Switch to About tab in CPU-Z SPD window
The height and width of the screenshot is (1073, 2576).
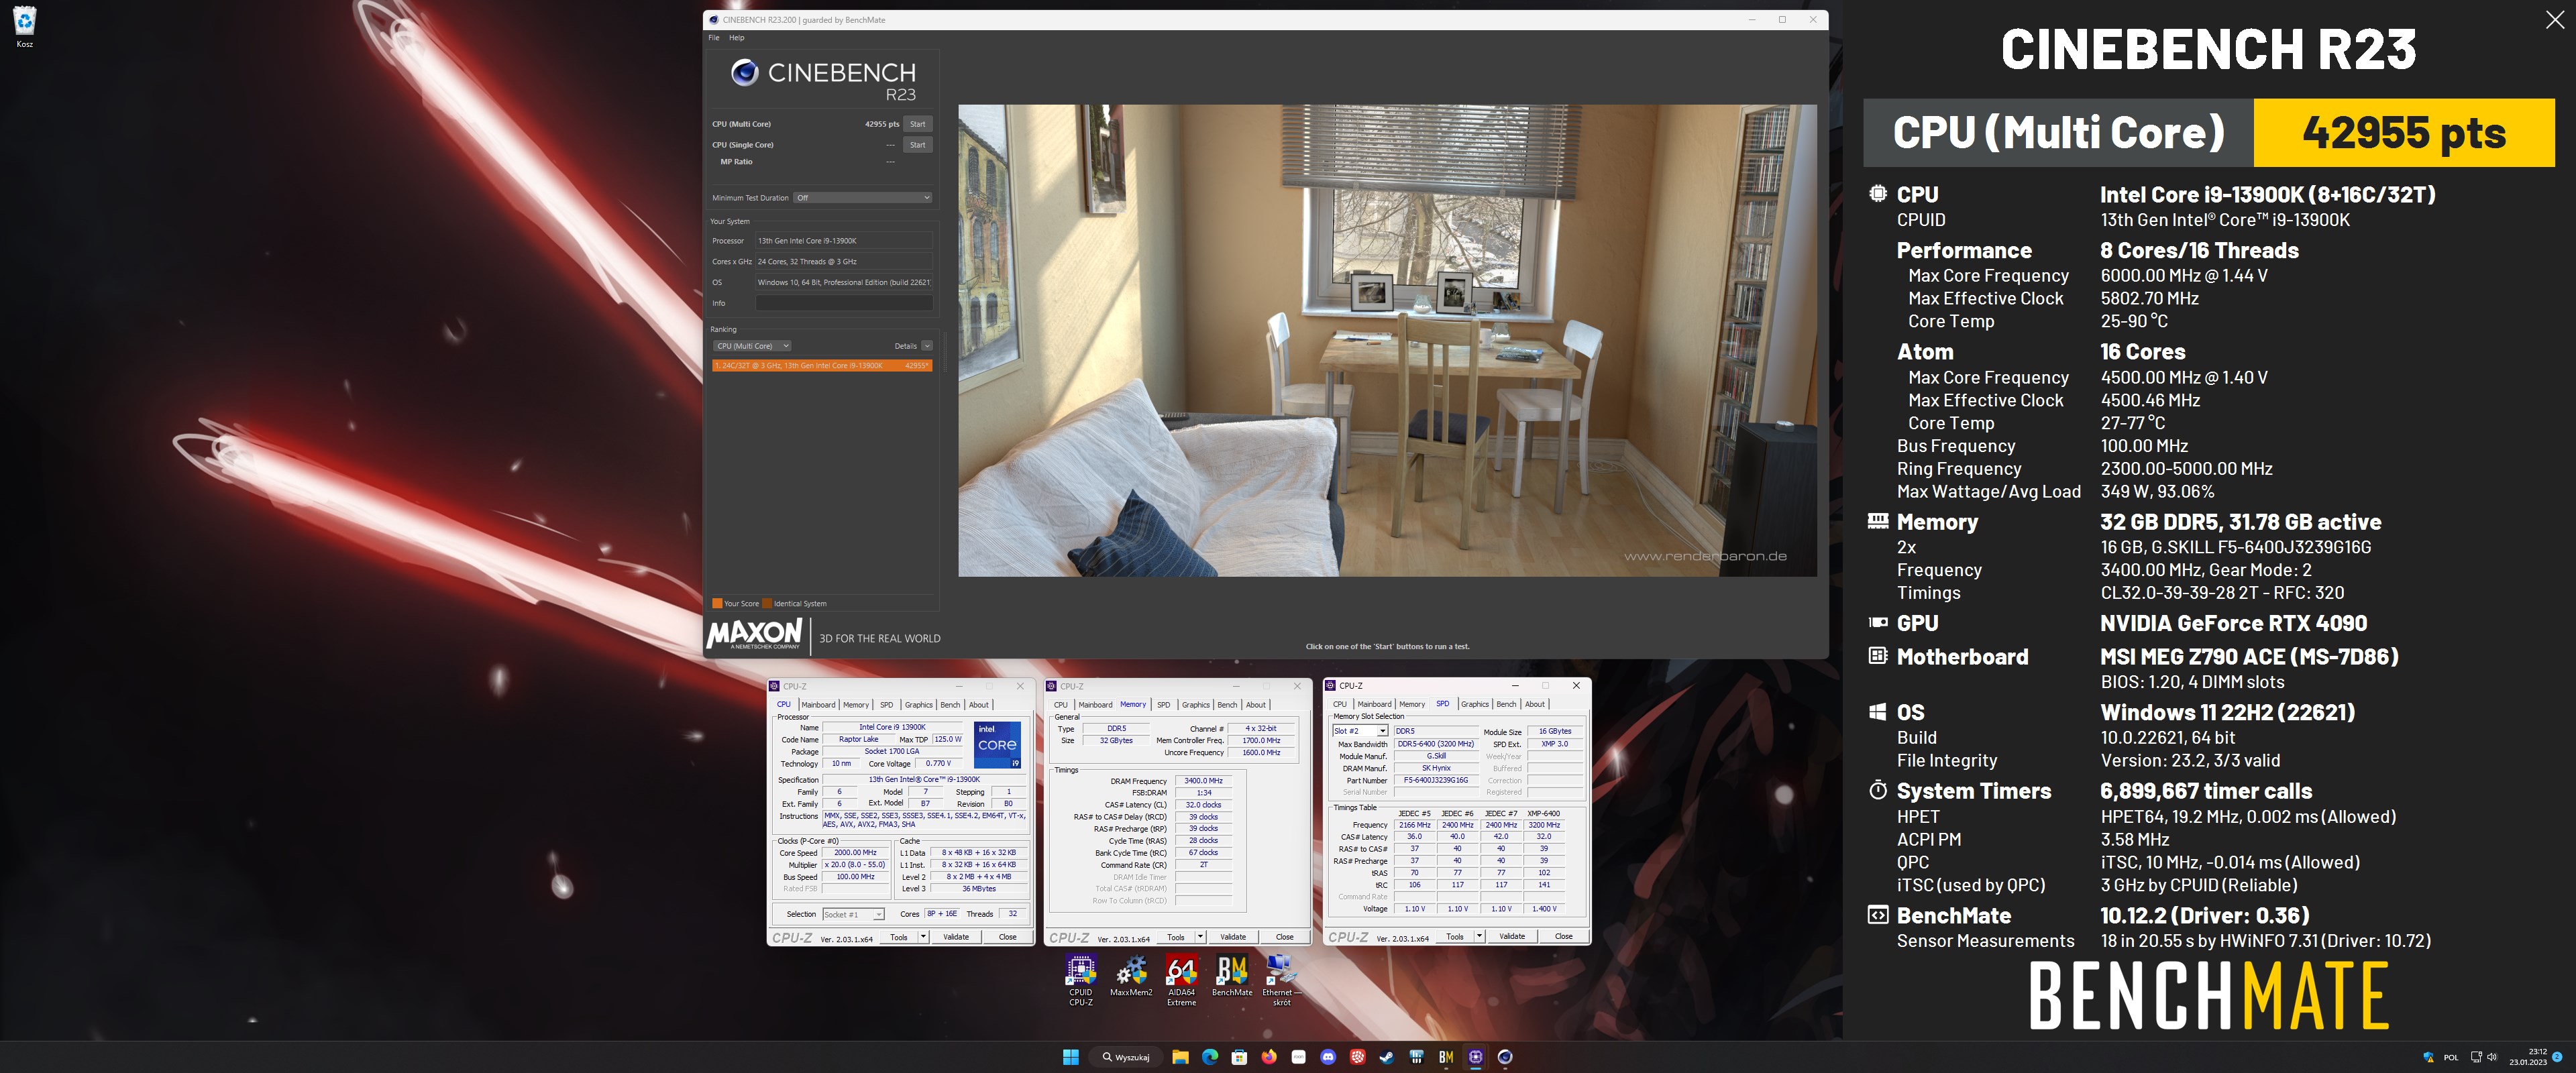(1535, 704)
